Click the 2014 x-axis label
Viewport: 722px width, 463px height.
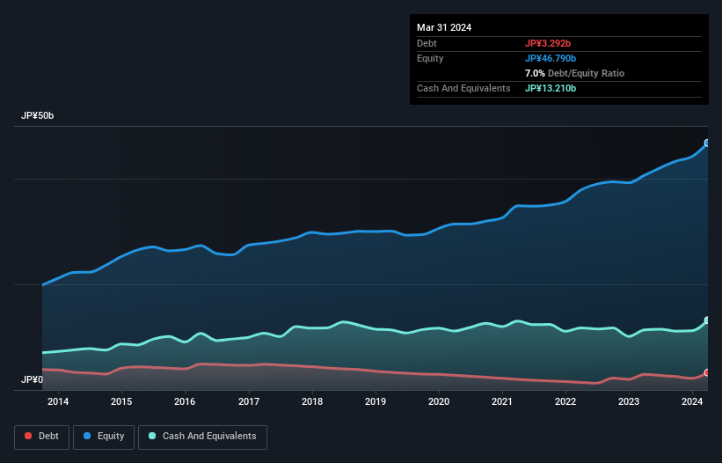coord(58,401)
